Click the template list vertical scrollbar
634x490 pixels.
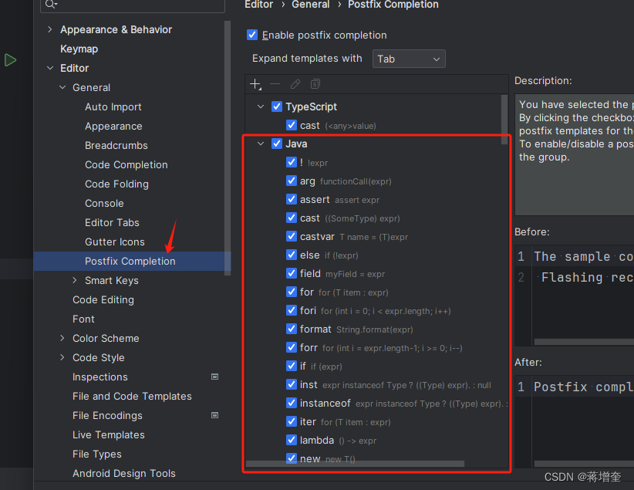pos(504,120)
